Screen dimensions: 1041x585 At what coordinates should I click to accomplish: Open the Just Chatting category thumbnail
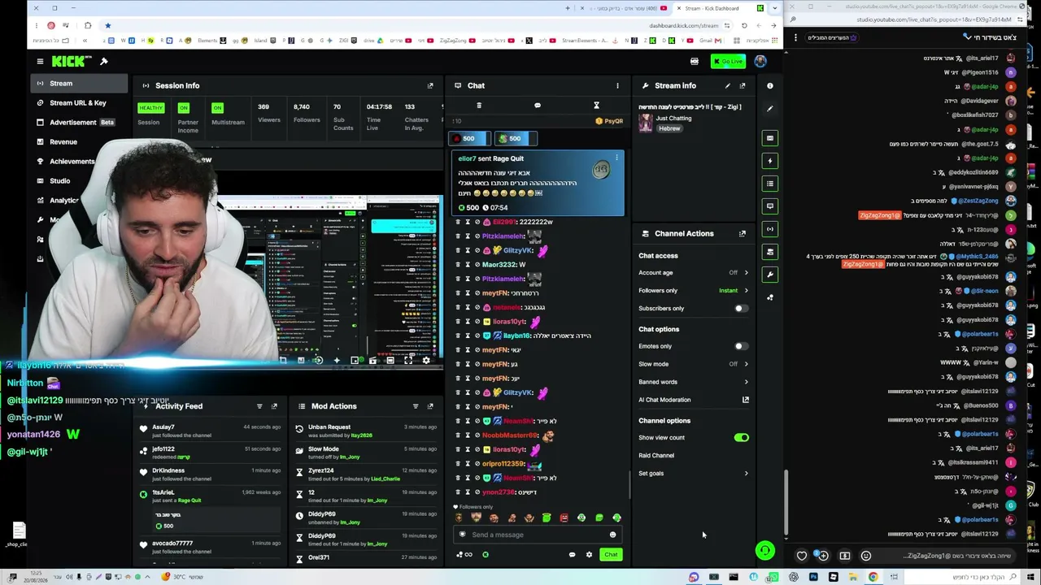coord(646,123)
